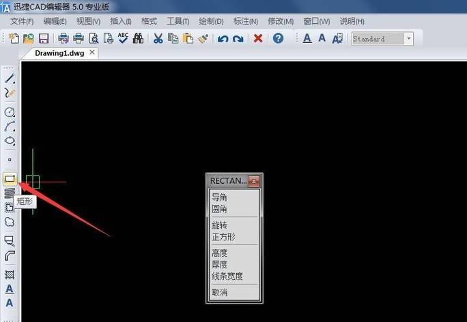
Task: Select the revision cloud tool
Action: [x=10, y=222]
